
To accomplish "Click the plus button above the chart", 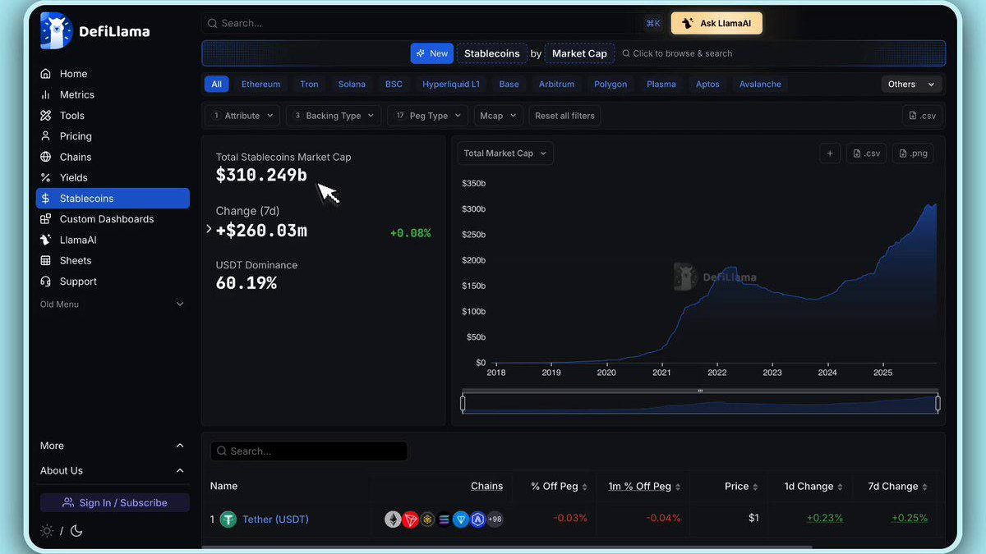I will (829, 153).
